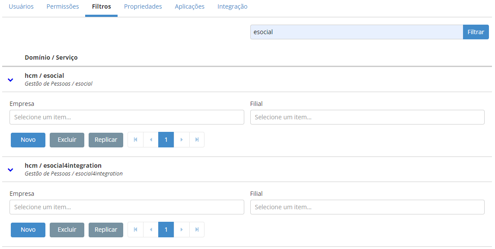The height and width of the screenshot is (249, 495).
Task: Click the previous page arrow under hcm/esocial4integration
Action: click(x=150, y=229)
